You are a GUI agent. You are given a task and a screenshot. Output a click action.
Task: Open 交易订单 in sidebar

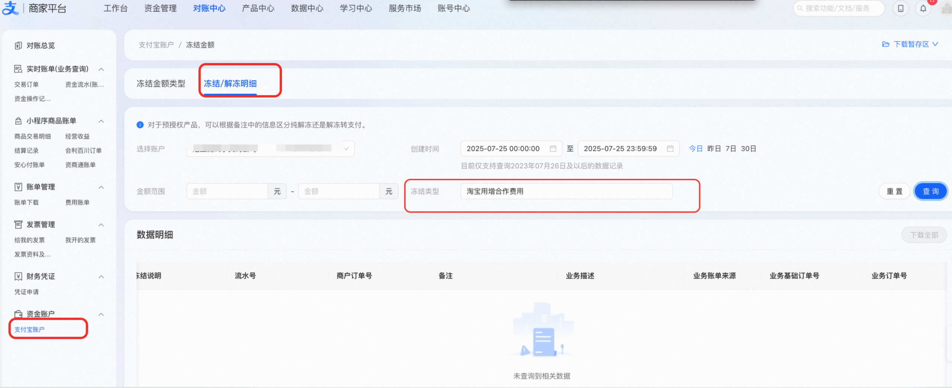coord(26,84)
